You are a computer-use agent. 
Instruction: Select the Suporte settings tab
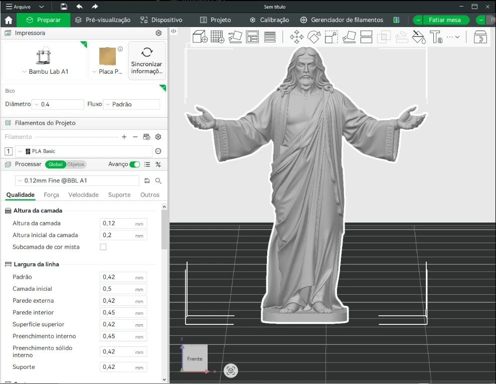[x=119, y=195]
